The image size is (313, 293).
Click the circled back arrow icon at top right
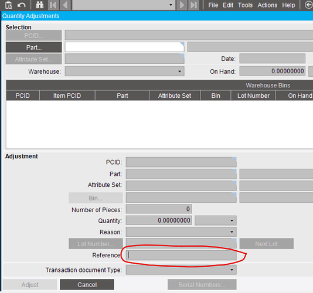(x=309, y=5)
